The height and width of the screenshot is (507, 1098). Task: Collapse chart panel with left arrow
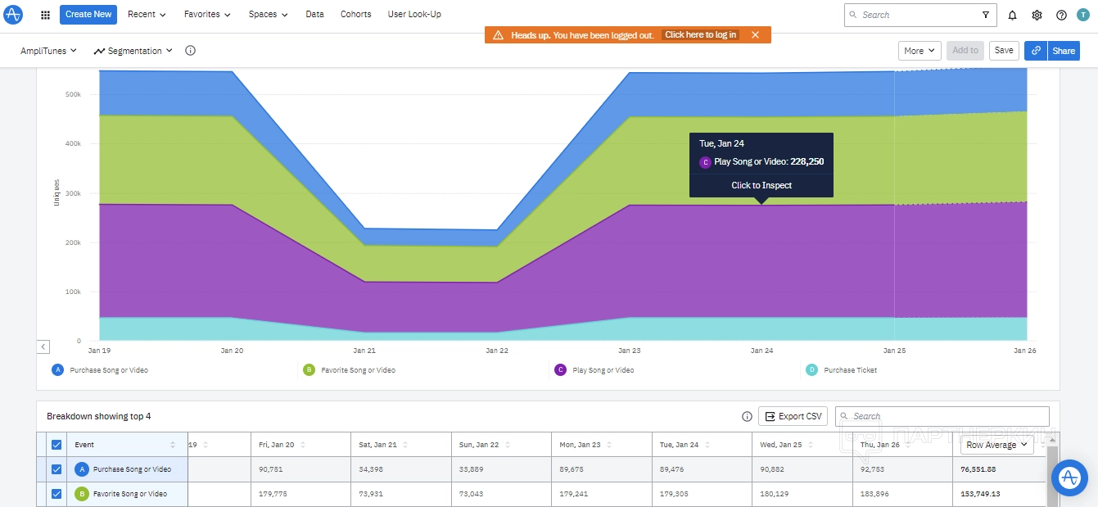[43, 347]
